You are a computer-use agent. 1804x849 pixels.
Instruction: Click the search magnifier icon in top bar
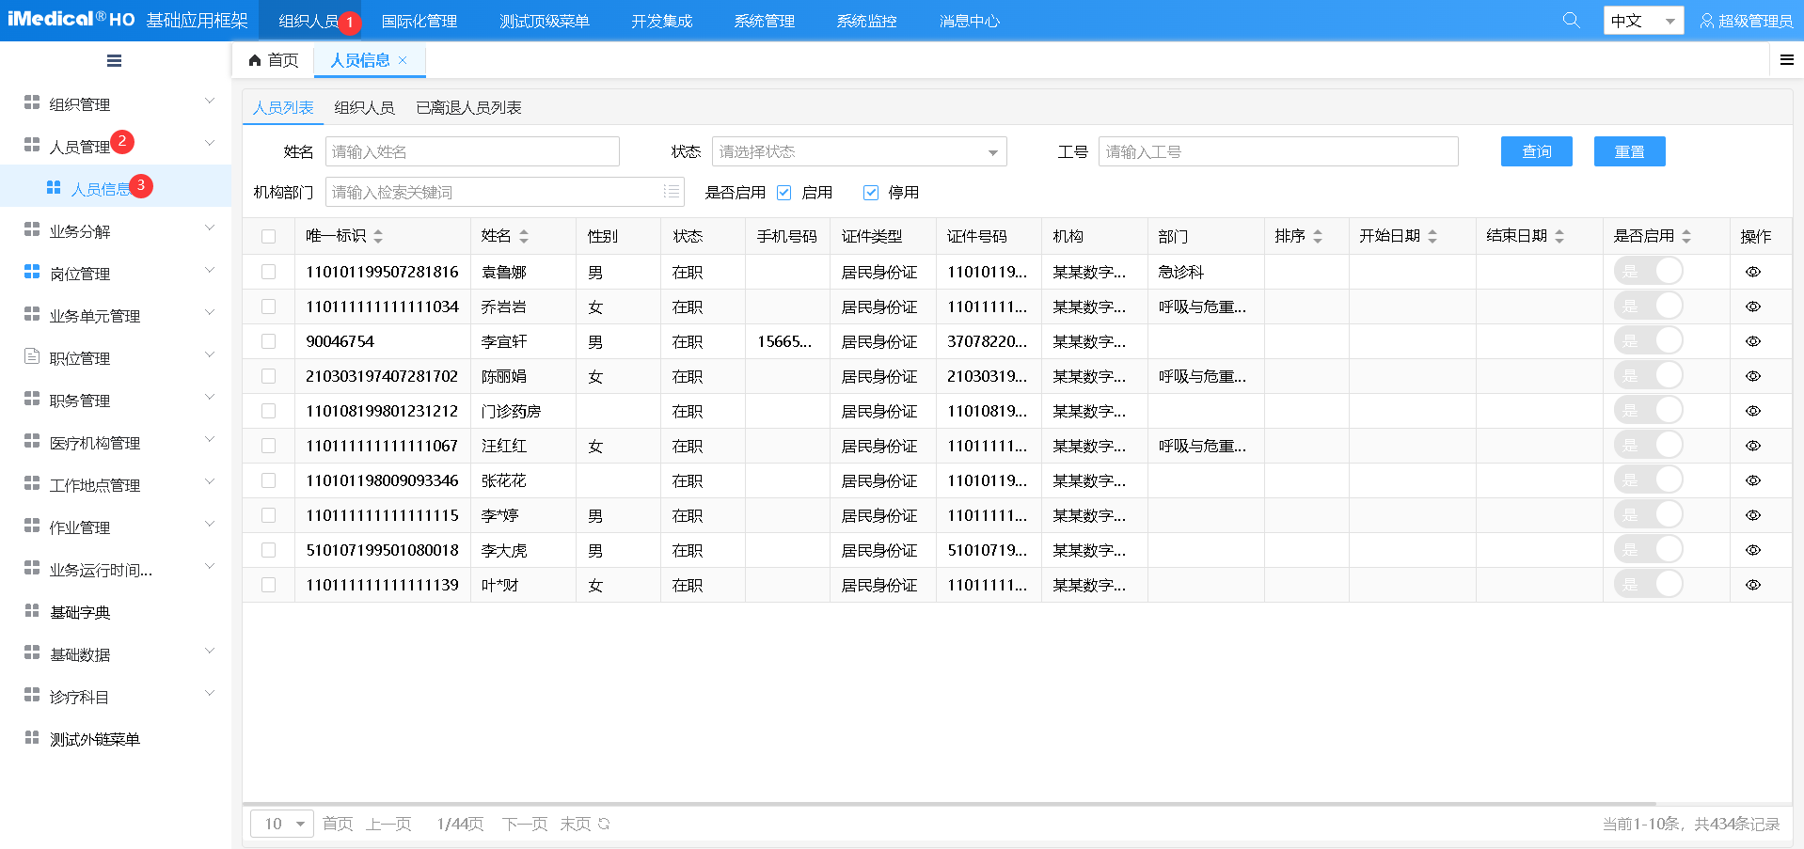[1570, 20]
